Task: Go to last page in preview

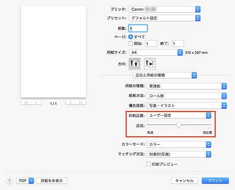Action: 81,102
